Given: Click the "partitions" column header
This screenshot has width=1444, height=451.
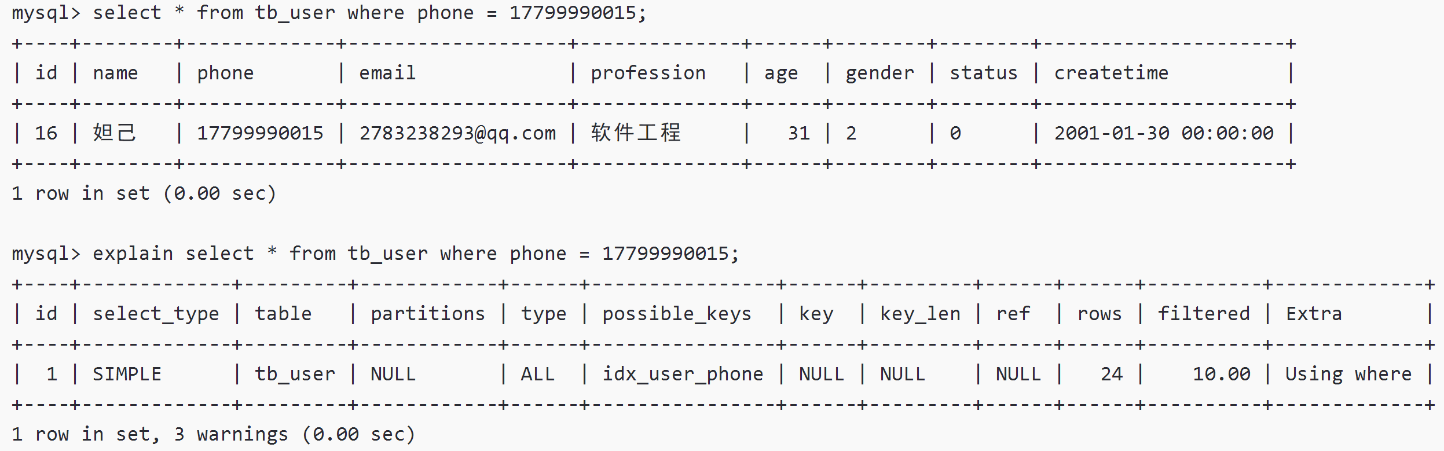Looking at the screenshot, I should click(x=428, y=314).
